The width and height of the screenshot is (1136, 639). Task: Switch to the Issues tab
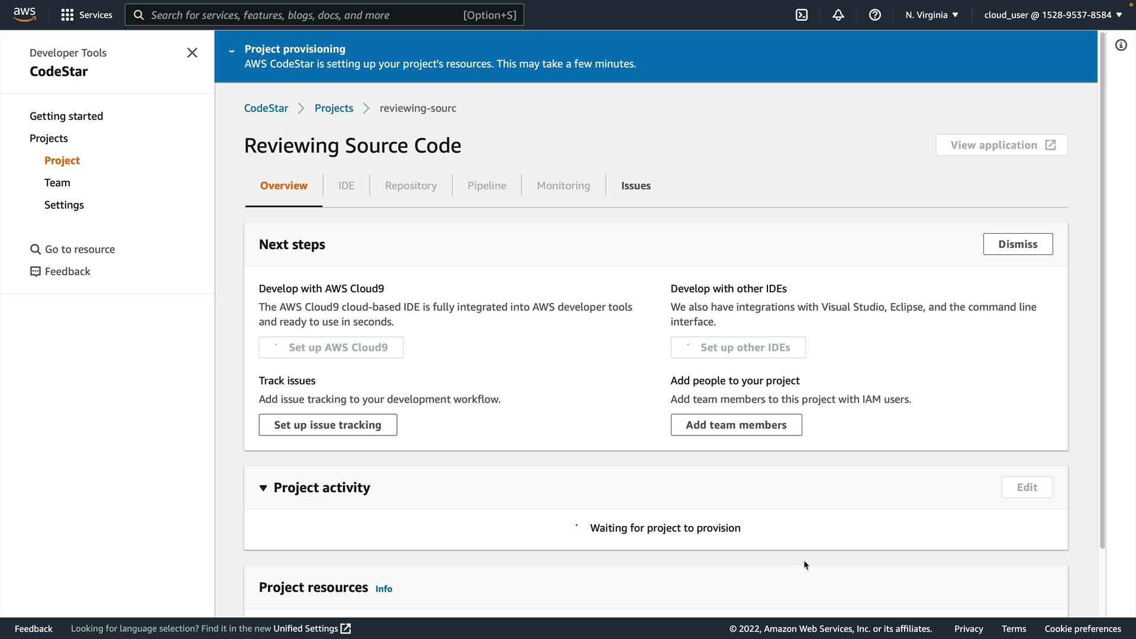tap(635, 186)
